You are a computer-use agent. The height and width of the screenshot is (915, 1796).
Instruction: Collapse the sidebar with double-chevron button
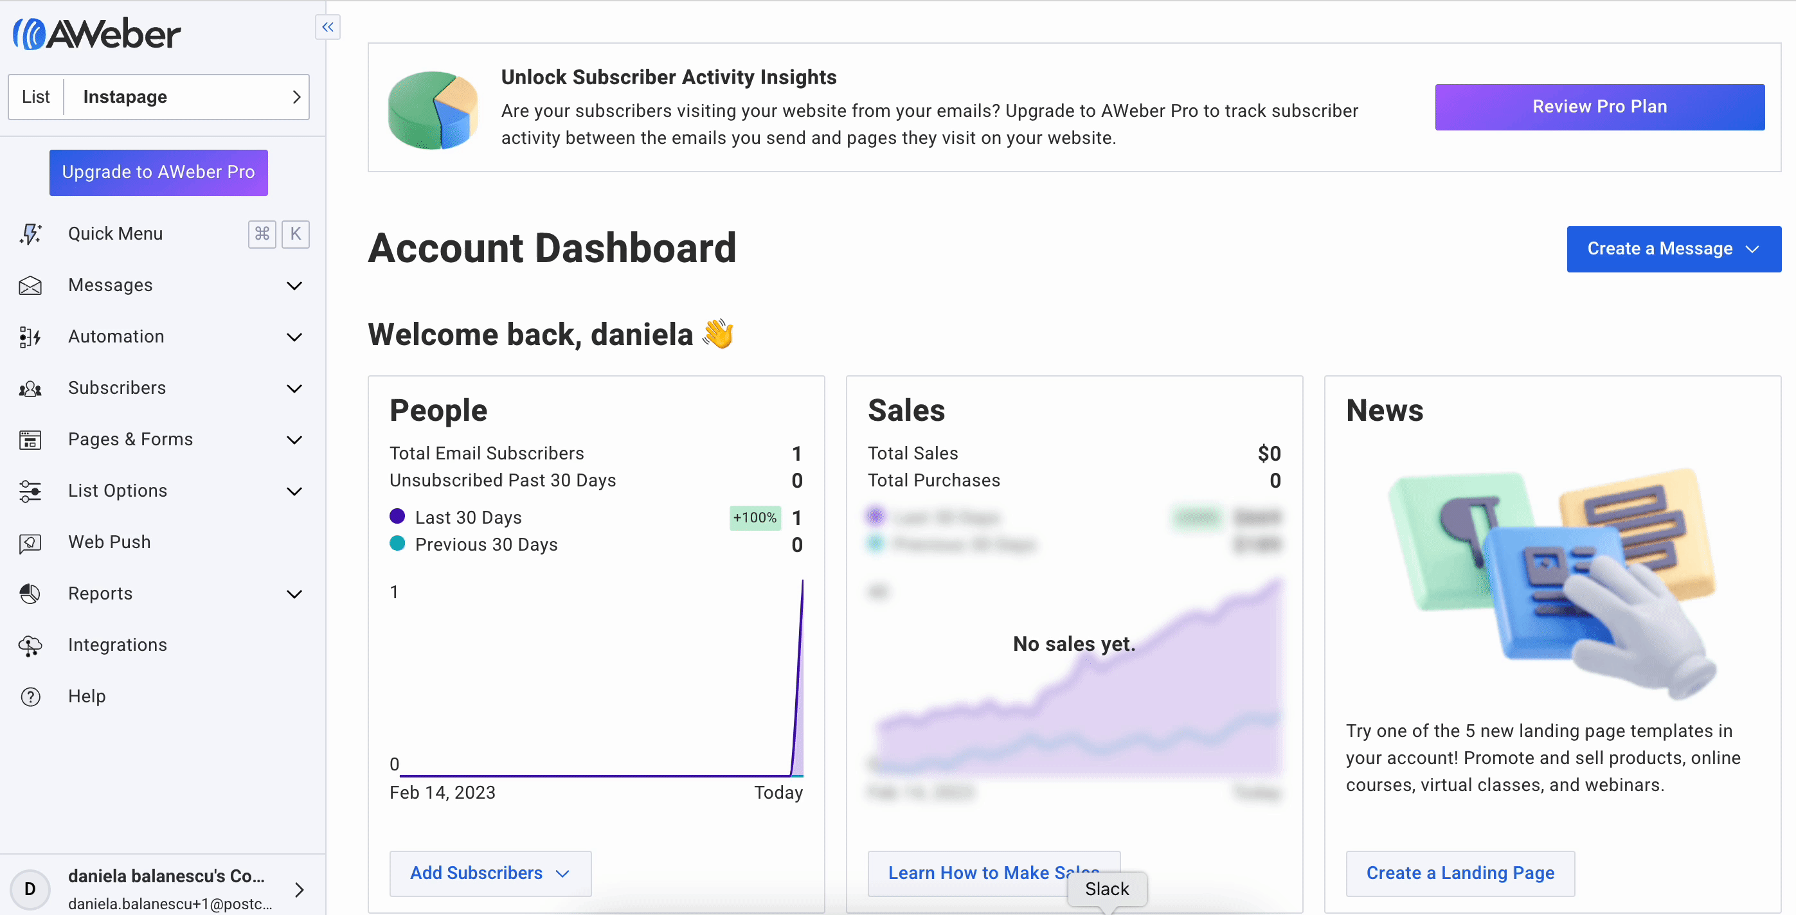328,27
